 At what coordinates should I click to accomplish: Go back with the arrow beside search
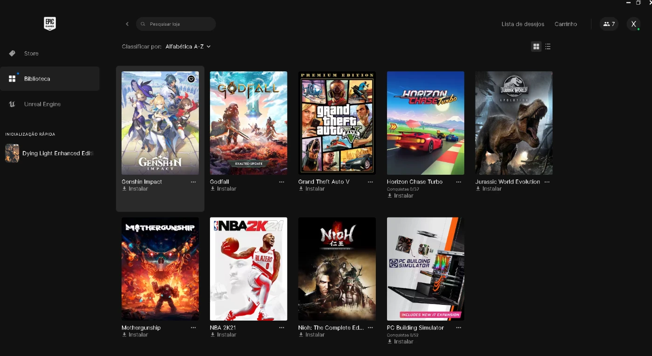coord(127,24)
